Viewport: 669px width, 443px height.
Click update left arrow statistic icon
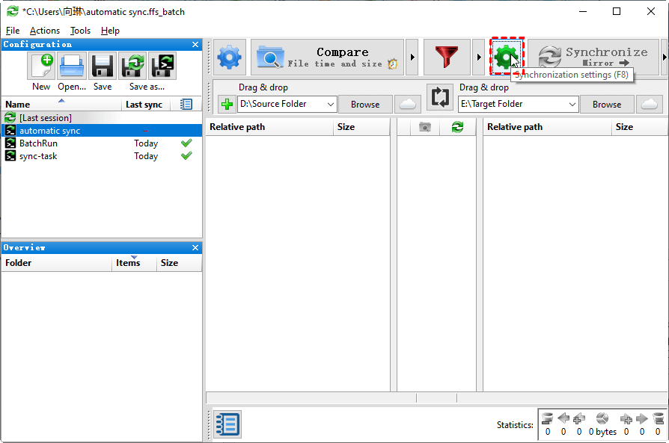563,418
